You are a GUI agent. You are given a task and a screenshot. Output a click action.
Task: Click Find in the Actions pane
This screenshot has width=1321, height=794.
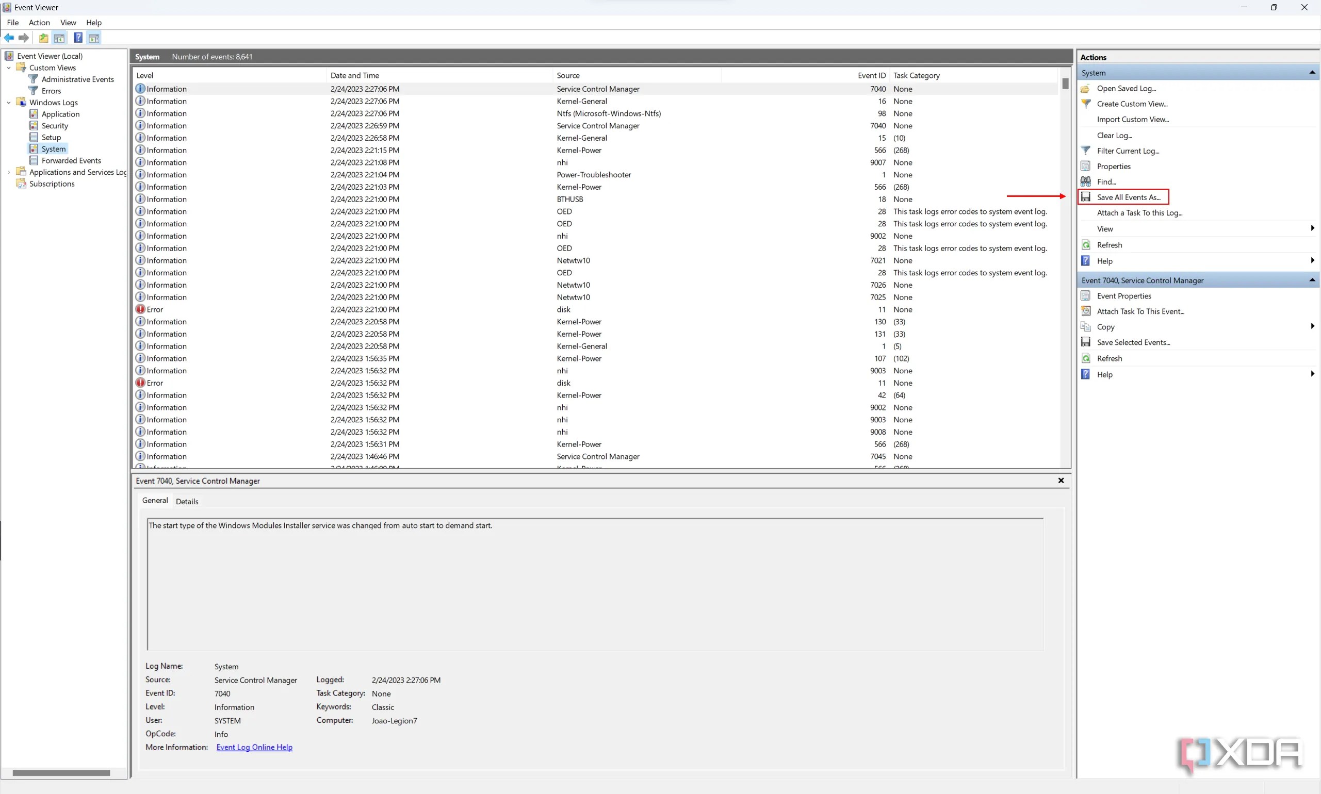pyautogui.click(x=1107, y=181)
